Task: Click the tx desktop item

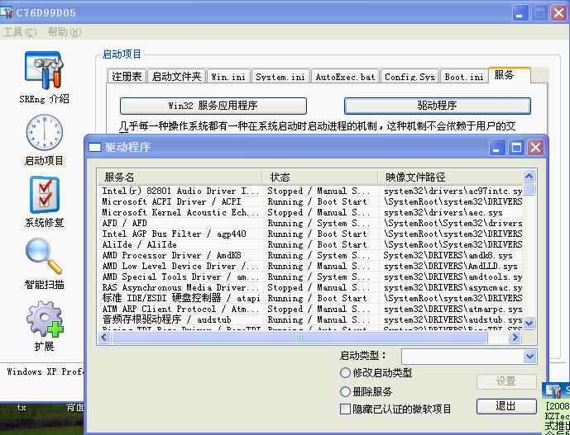Action: 22,408
